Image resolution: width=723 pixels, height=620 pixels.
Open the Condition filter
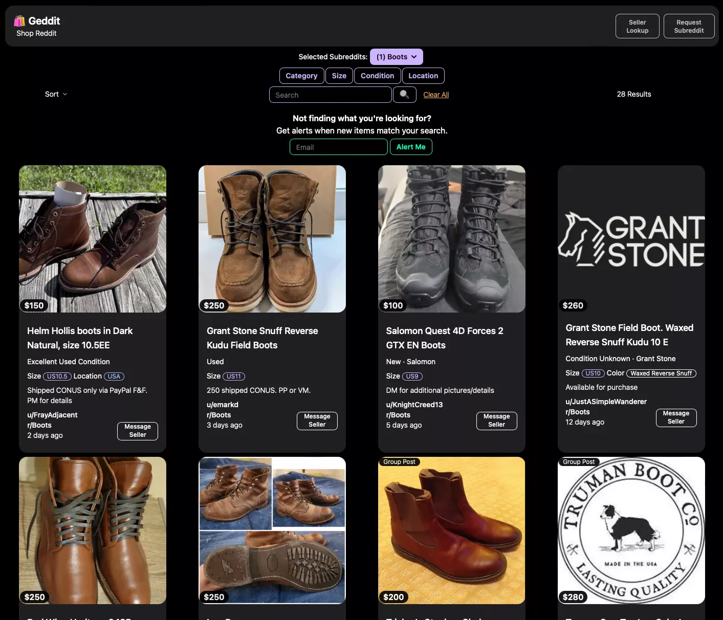pyautogui.click(x=377, y=75)
